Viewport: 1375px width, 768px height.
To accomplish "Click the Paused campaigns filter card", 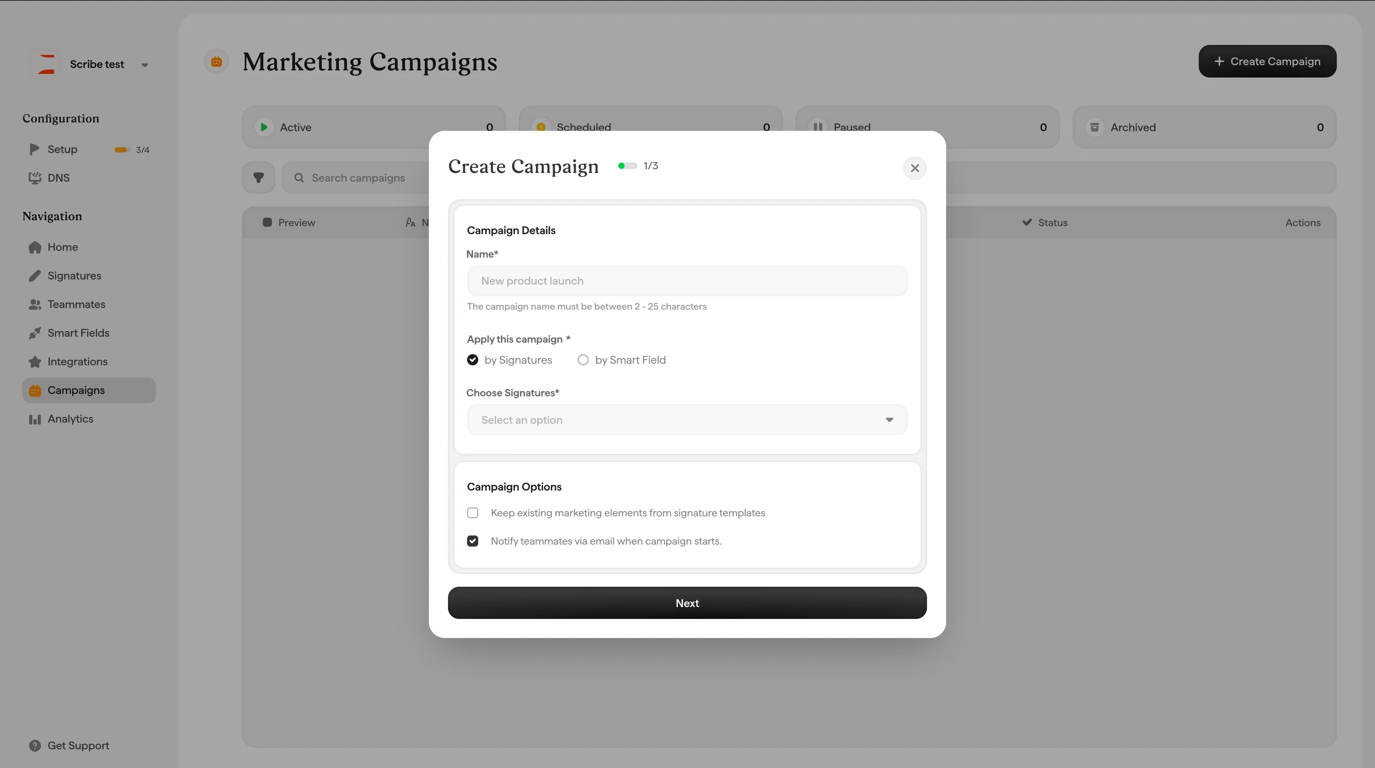I will pos(927,127).
